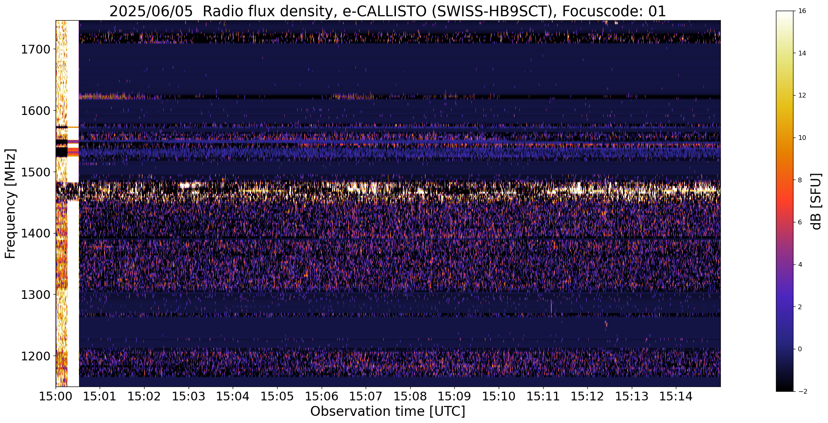The height and width of the screenshot is (423, 828).
Task: Click the 1400 frequency tick label
Action: pos(35,234)
